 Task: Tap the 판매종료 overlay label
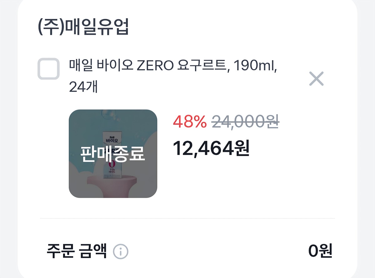point(113,153)
